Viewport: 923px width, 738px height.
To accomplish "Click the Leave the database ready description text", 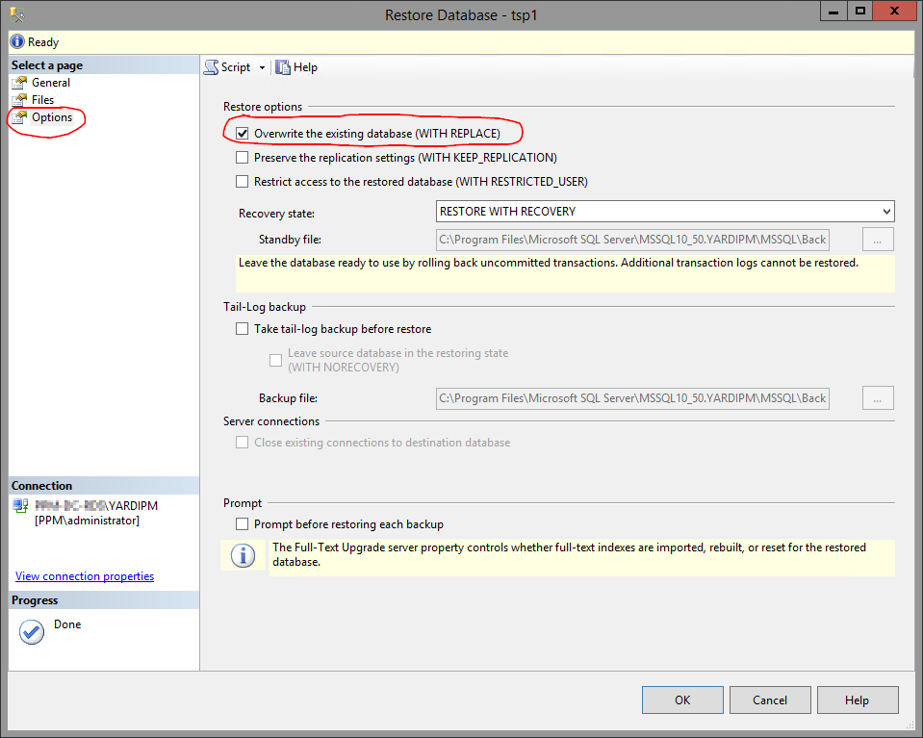I will (548, 263).
